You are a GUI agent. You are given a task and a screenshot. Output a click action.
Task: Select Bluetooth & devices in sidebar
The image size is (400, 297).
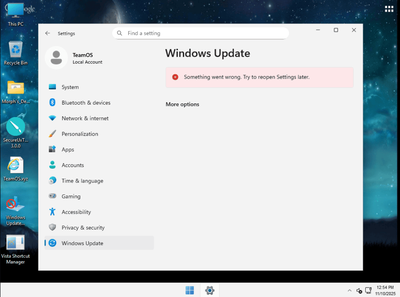point(86,103)
